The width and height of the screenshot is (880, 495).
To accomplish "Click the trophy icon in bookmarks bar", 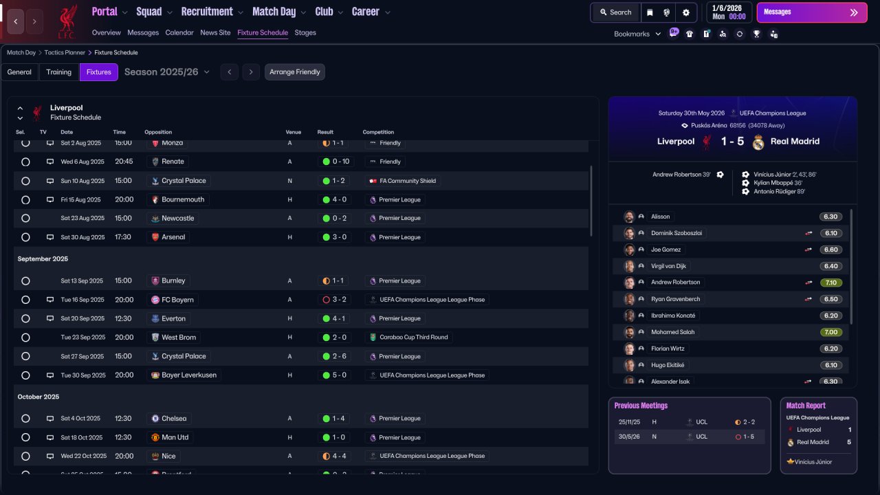I will click(x=757, y=34).
